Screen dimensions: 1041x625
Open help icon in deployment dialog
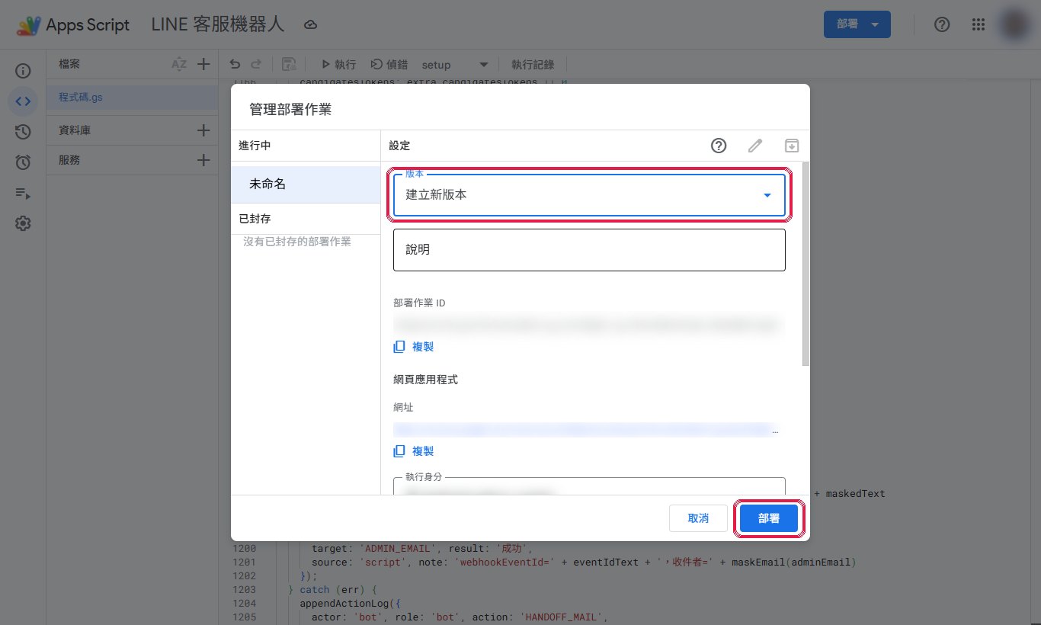719,146
